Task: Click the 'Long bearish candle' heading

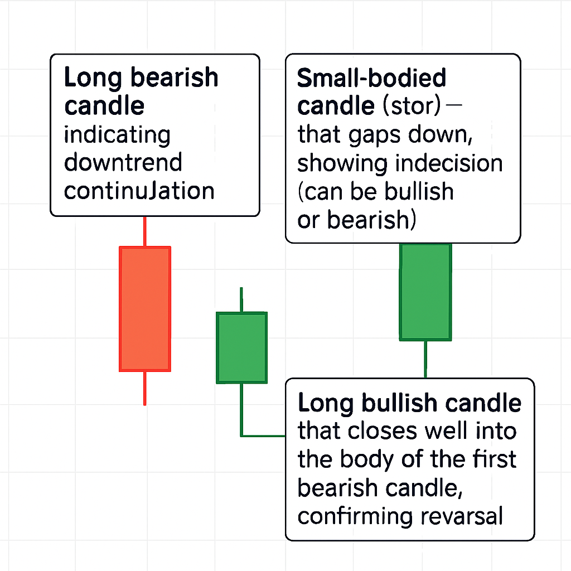Action: [x=141, y=91]
